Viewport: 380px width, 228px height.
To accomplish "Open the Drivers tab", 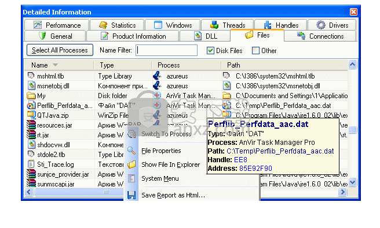I will tap(332, 25).
